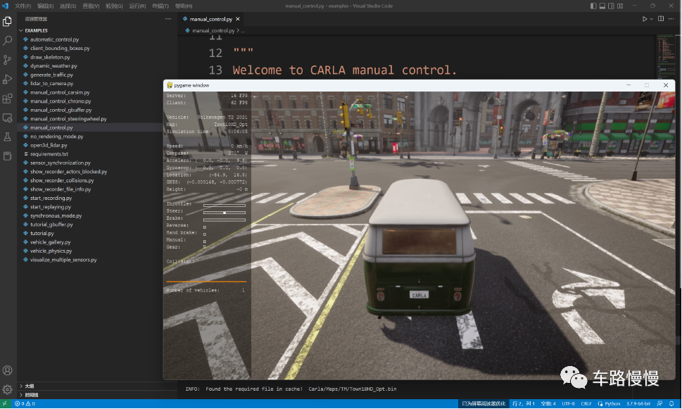The width and height of the screenshot is (682, 409).
Task: Open Customize Layout icon in title bar
Action: tap(620, 6)
